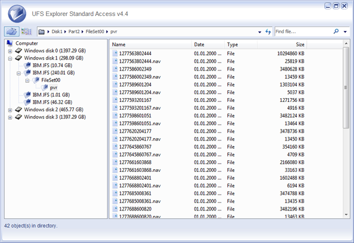
Task: Select IBM JFS (46.32 GB) partition
Action: tap(52, 102)
